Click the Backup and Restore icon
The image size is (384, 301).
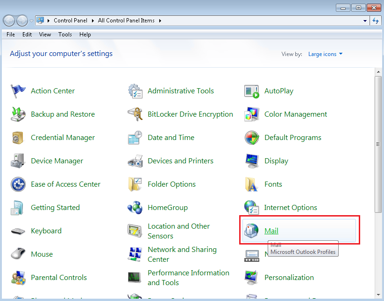click(18, 114)
